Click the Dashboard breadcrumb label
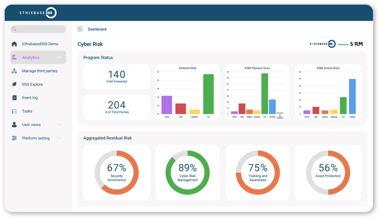380x219 pixels. [97, 29]
